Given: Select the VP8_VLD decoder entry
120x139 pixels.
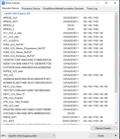Looking at the screenshot, I should tap(58, 75).
